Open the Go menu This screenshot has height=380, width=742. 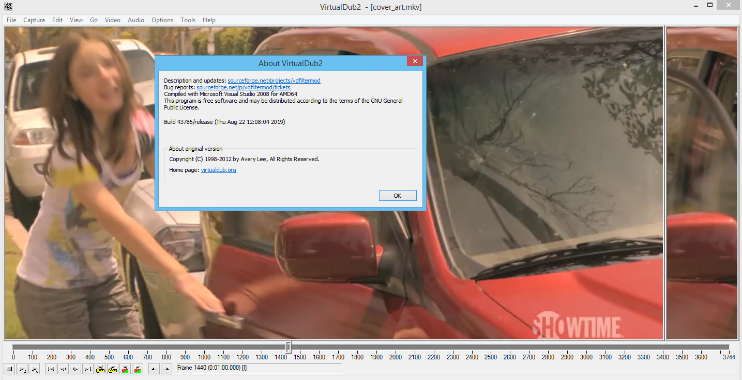[x=94, y=20]
